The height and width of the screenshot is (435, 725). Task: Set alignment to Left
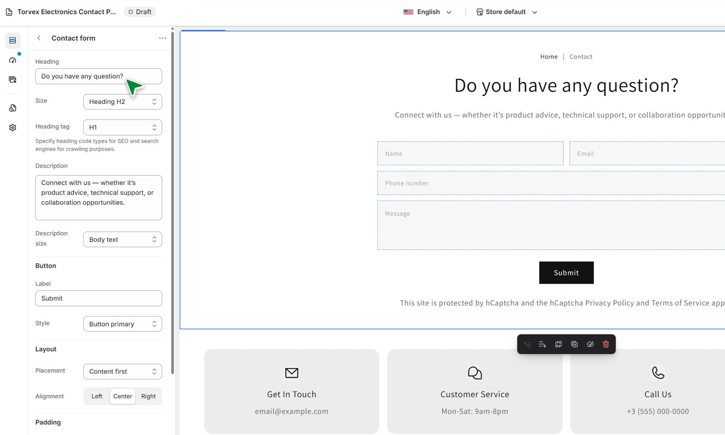click(97, 396)
